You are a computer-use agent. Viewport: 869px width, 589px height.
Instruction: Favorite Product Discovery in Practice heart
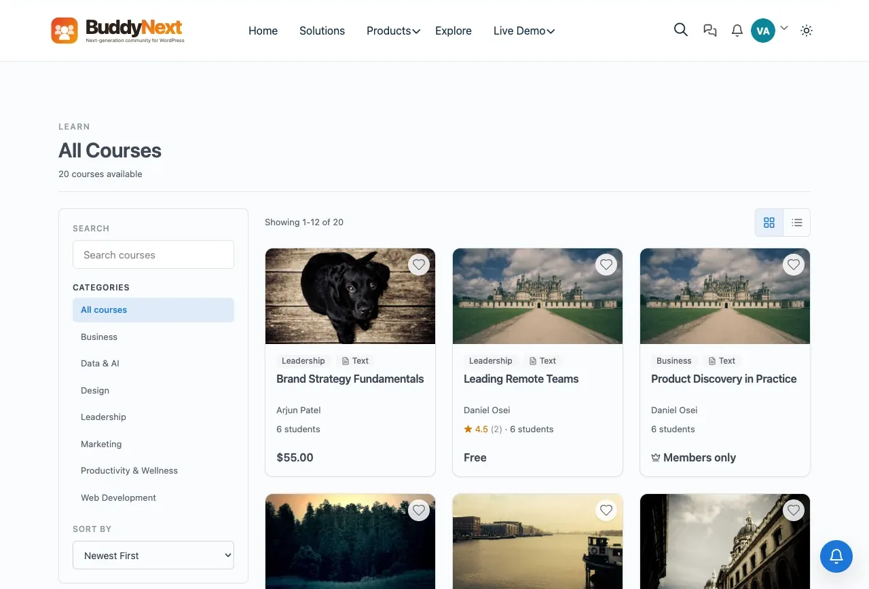tap(794, 265)
